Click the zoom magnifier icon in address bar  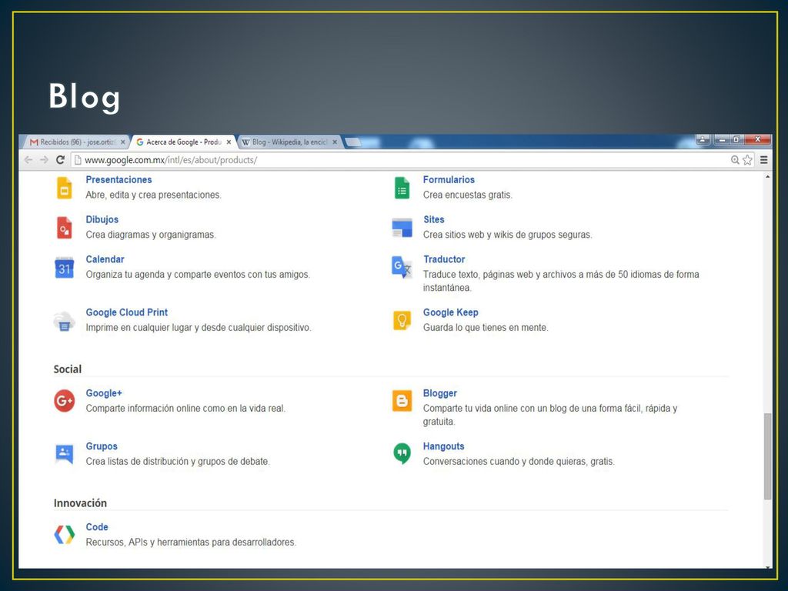click(735, 160)
